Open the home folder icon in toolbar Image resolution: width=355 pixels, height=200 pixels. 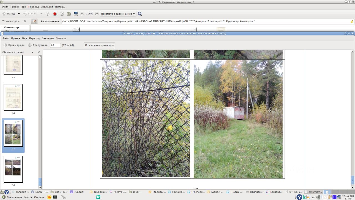point(69,14)
